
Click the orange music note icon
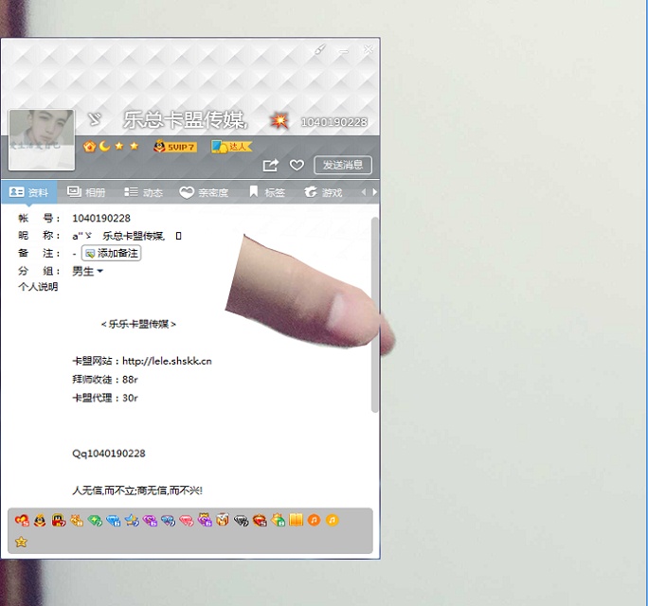click(315, 520)
